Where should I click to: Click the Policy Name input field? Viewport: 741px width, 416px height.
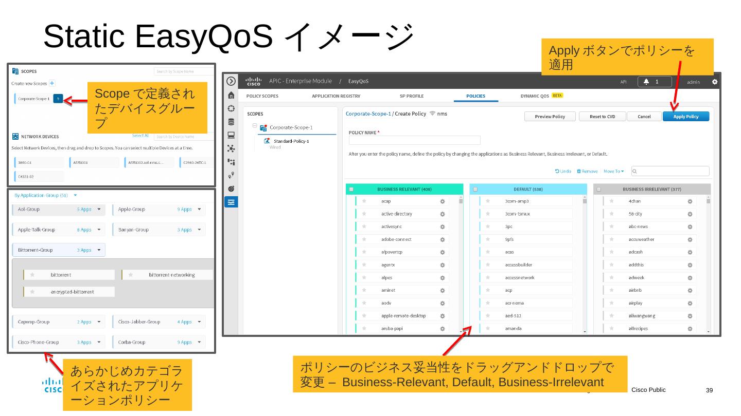tap(415, 140)
